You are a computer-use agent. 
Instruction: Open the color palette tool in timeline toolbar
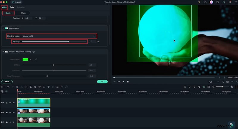point(40,87)
